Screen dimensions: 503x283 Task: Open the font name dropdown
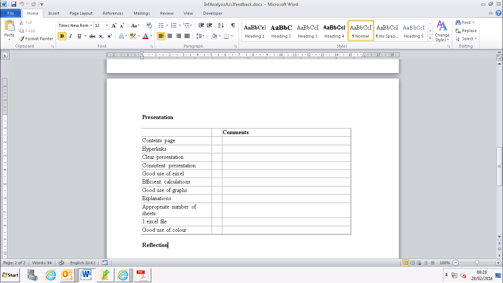point(91,25)
